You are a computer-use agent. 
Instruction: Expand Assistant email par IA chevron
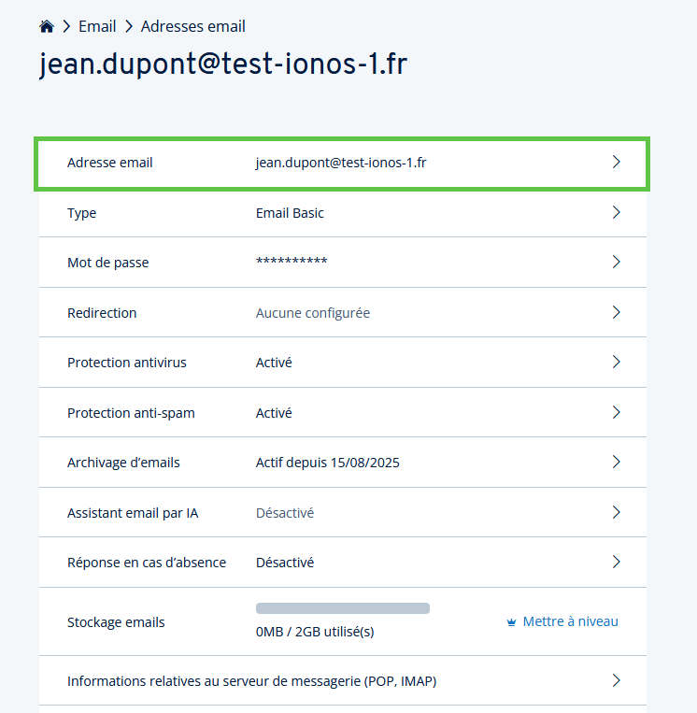click(x=616, y=512)
